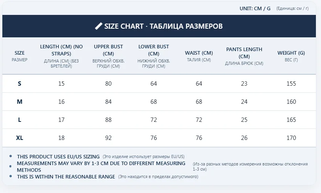This screenshot has height=193, width=321.
Task: Select pants length value 24 in M row
Action: (244, 102)
